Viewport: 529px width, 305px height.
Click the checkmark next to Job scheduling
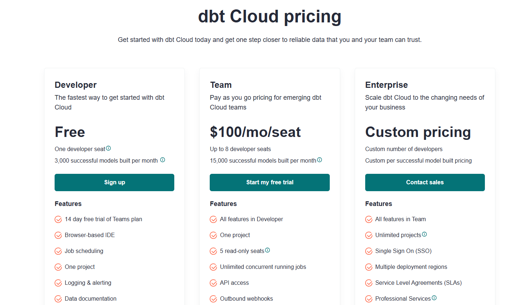[58, 251]
